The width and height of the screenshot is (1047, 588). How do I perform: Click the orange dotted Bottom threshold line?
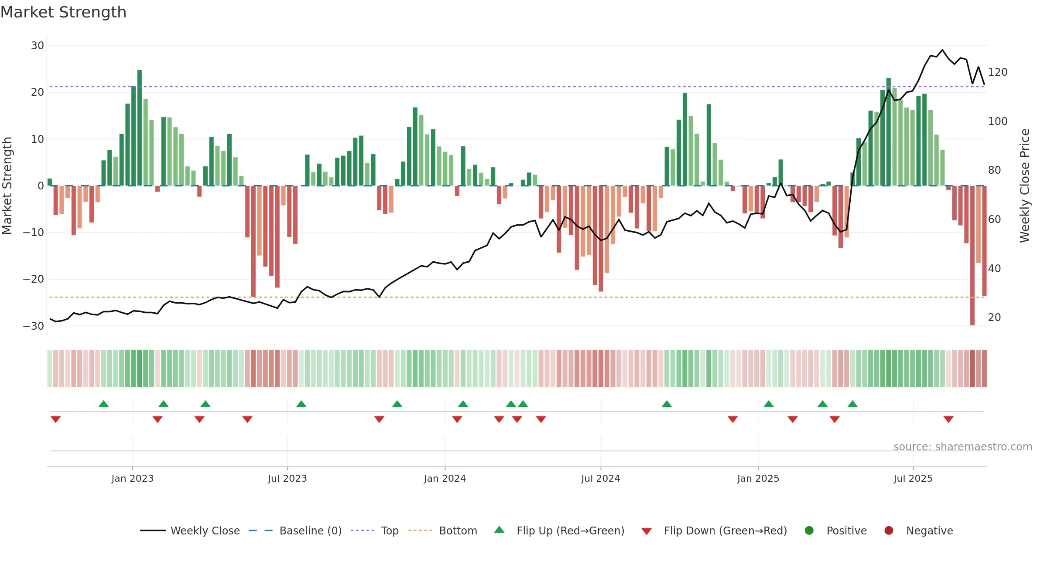pyautogui.click(x=517, y=297)
